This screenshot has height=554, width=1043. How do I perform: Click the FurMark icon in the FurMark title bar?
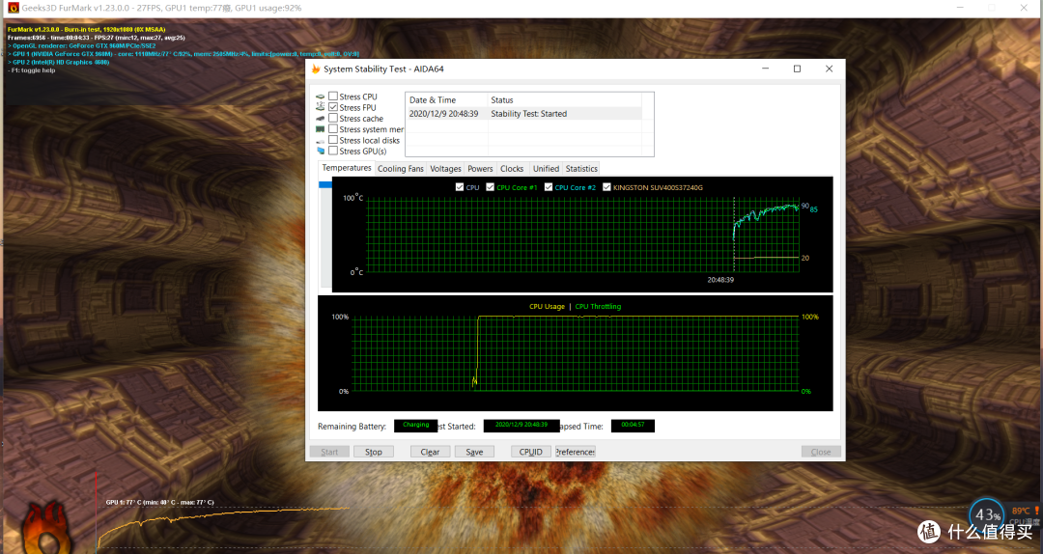[x=13, y=8]
